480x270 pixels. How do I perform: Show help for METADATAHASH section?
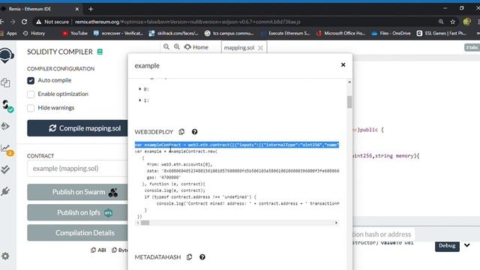click(202, 256)
